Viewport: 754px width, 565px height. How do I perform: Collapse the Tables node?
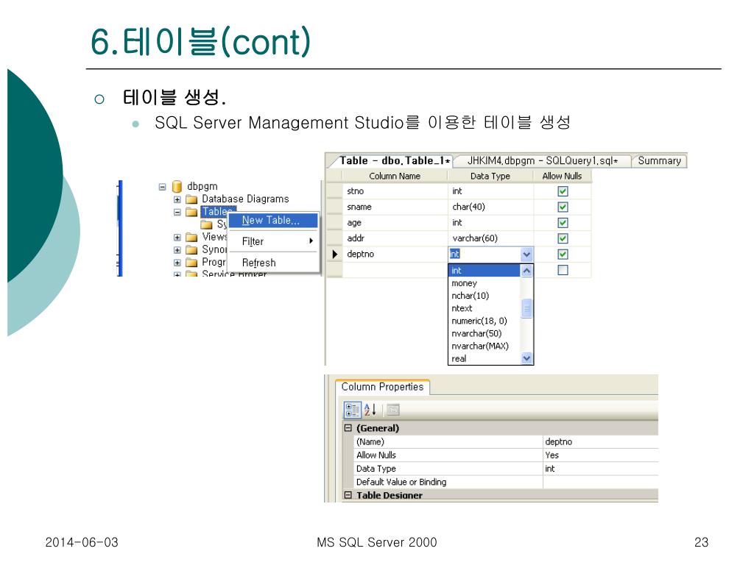point(177,212)
